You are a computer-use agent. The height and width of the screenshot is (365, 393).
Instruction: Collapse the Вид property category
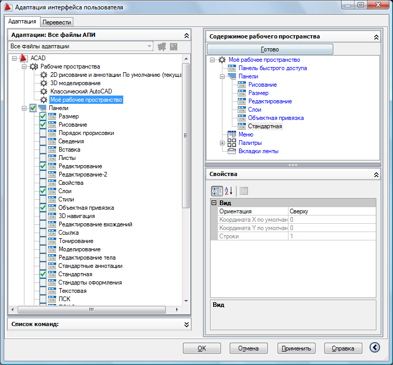[x=214, y=203]
